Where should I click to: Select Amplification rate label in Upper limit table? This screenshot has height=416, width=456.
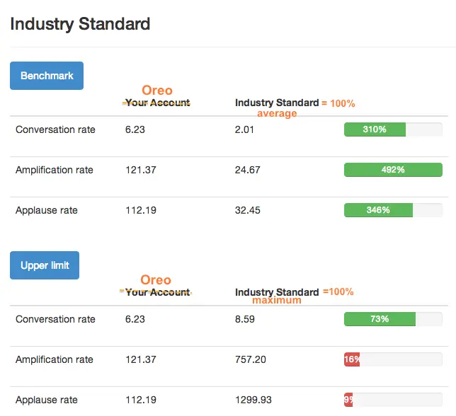tap(55, 359)
